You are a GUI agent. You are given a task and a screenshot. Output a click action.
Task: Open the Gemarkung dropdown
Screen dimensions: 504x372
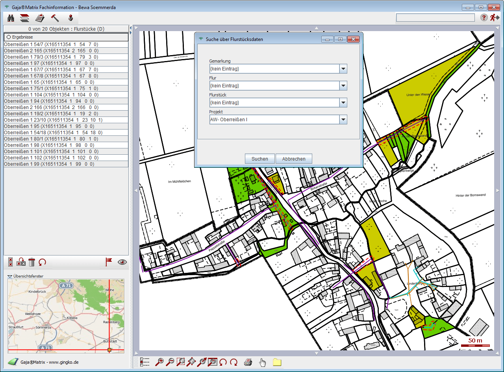343,69
